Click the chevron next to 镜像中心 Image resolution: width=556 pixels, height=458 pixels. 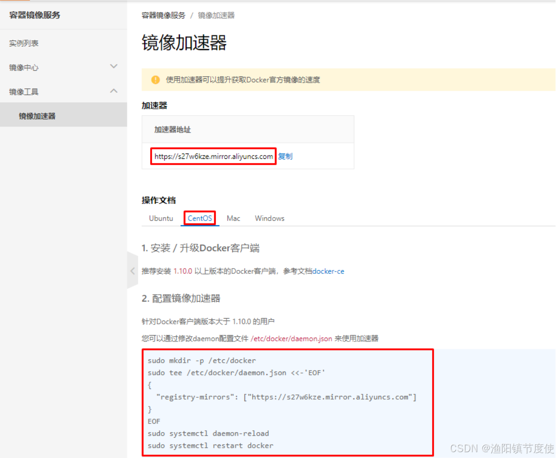tap(114, 67)
